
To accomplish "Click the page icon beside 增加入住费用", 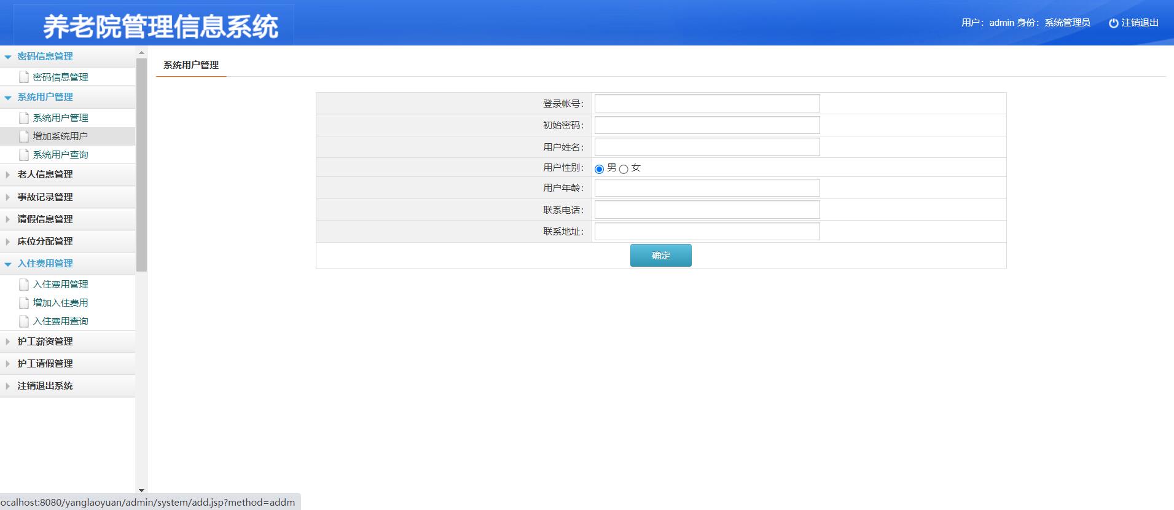I will point(24,302).
